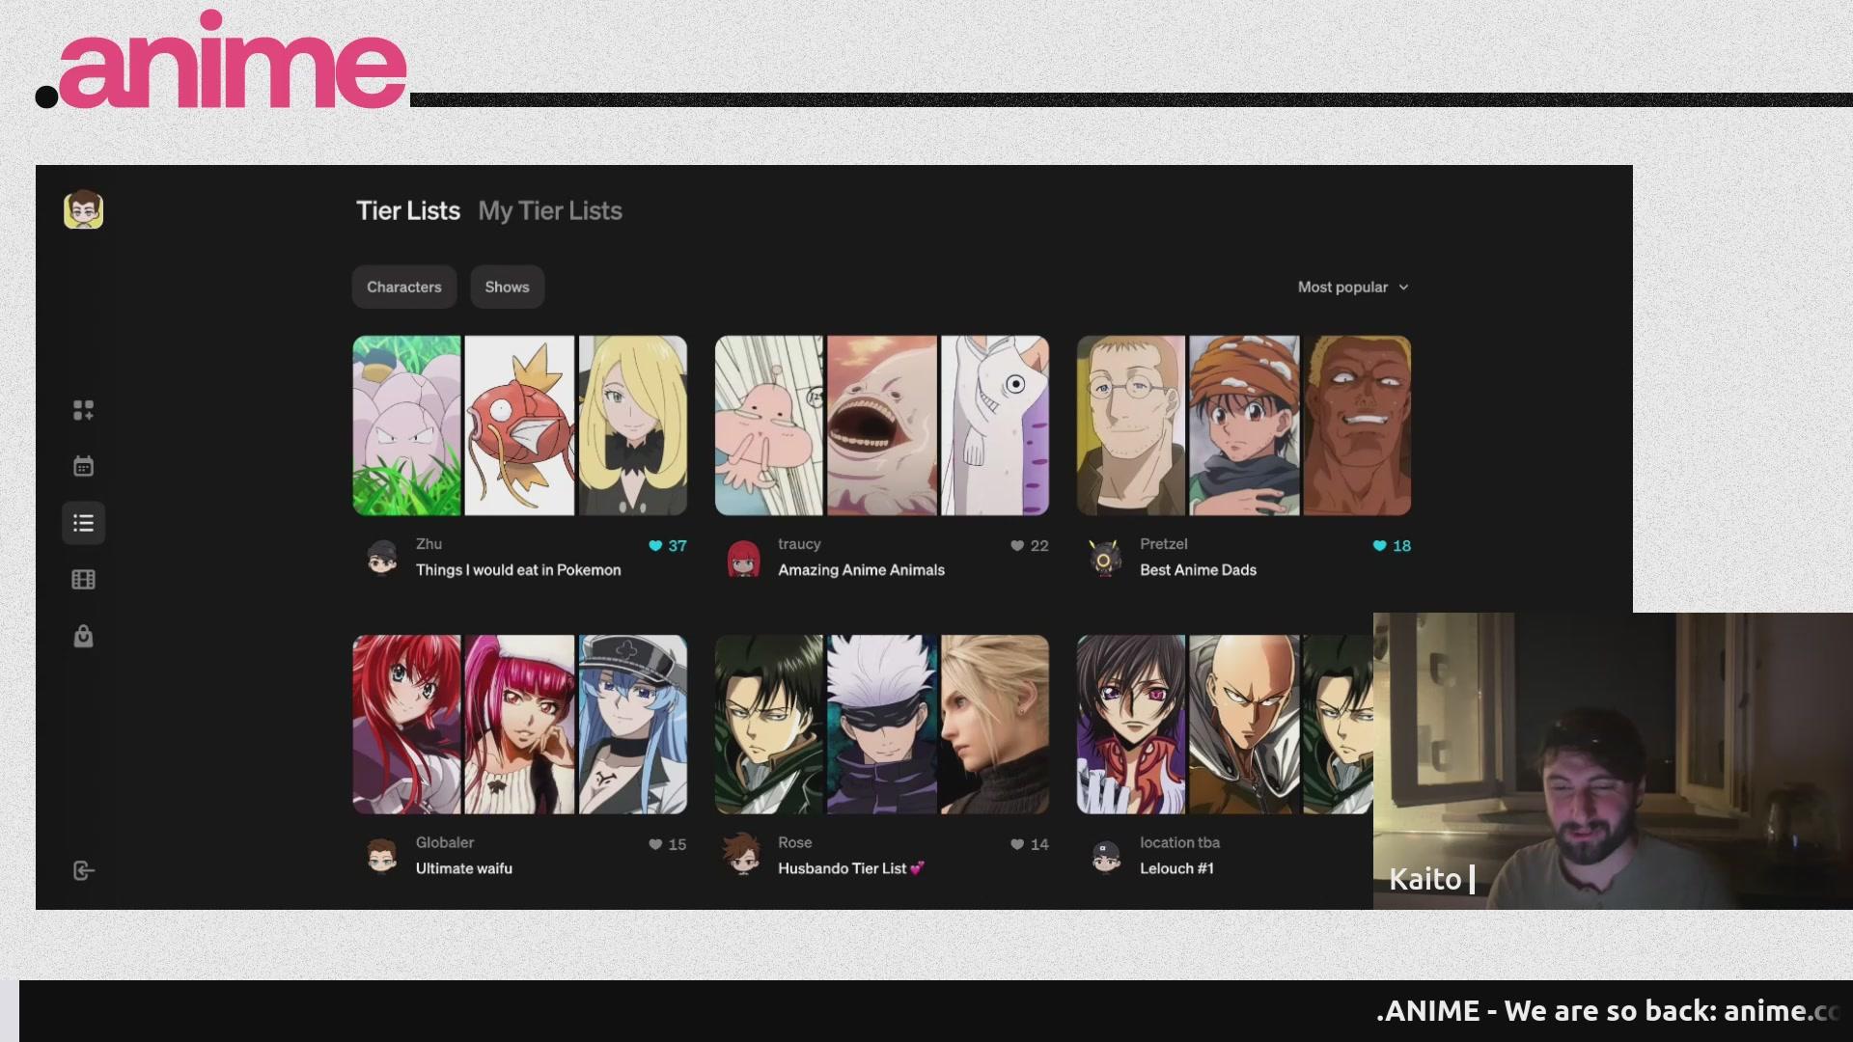Image resolution: width=1853 pixels, height=1042 pixels.
Task: Click the pink-haired girl thumbnail
Action: [x=519, y=725]
